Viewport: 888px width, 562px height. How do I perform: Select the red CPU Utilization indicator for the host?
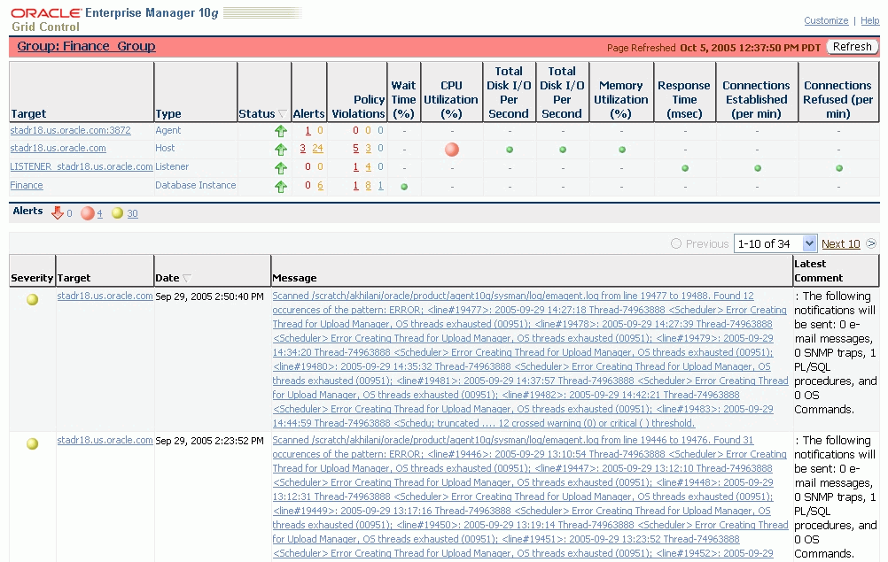point(451,149)
